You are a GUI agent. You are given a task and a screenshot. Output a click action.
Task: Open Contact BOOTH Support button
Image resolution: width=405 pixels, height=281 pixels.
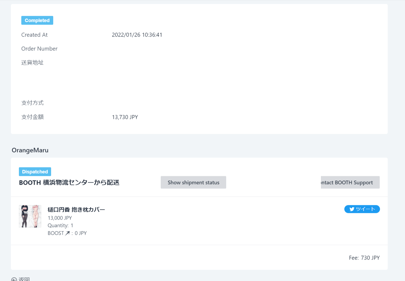click(350, 182)
